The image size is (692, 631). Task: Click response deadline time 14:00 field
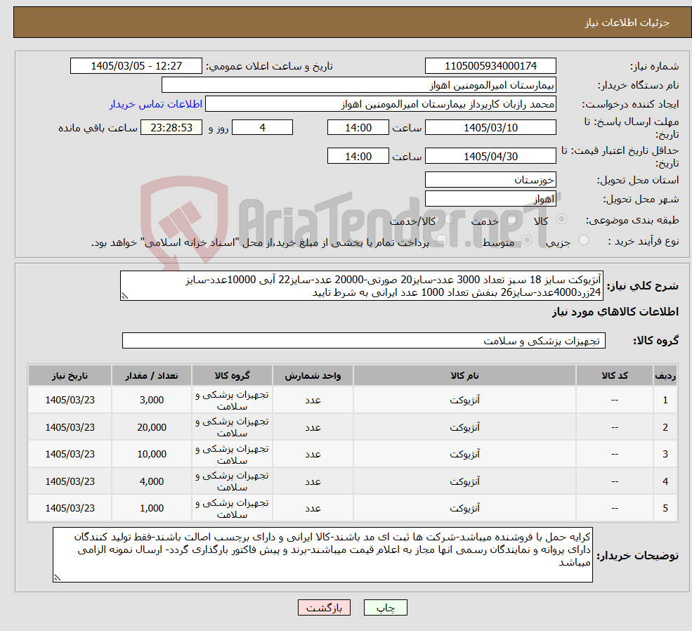358,127
